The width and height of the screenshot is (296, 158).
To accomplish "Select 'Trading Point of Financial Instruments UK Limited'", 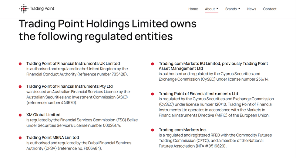I will [x=73, y=63].
